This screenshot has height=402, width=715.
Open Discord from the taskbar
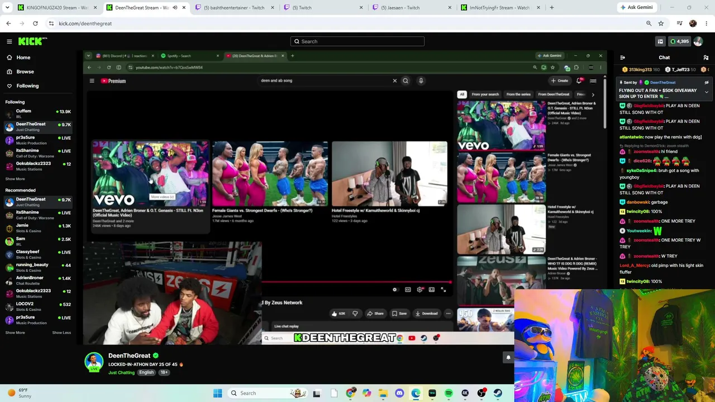point(399,393)
